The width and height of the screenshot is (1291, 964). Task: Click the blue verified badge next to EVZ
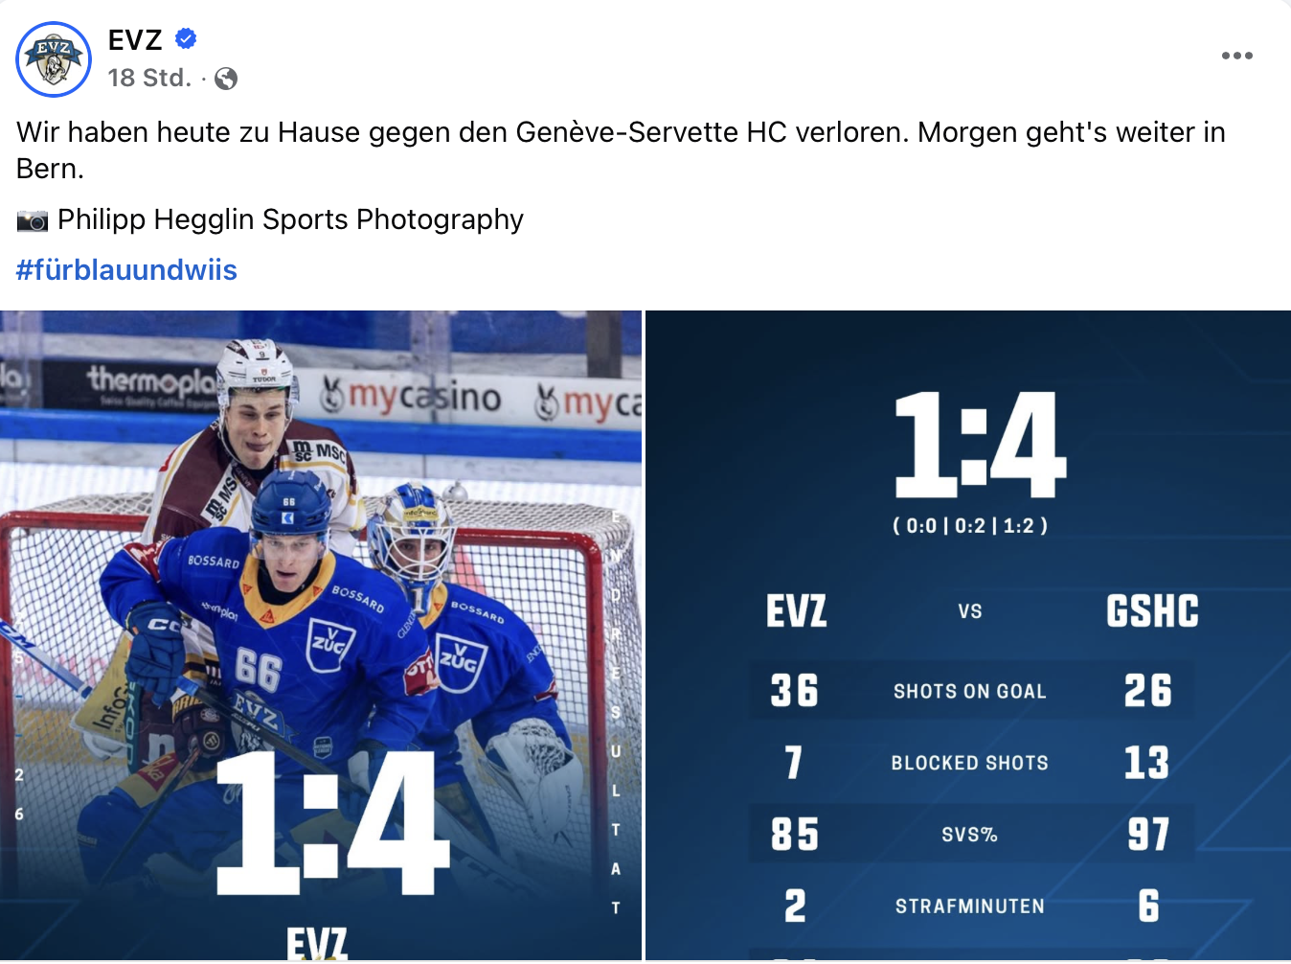(186, 39)
